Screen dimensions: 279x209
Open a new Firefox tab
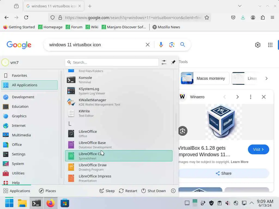coord(90,6)
